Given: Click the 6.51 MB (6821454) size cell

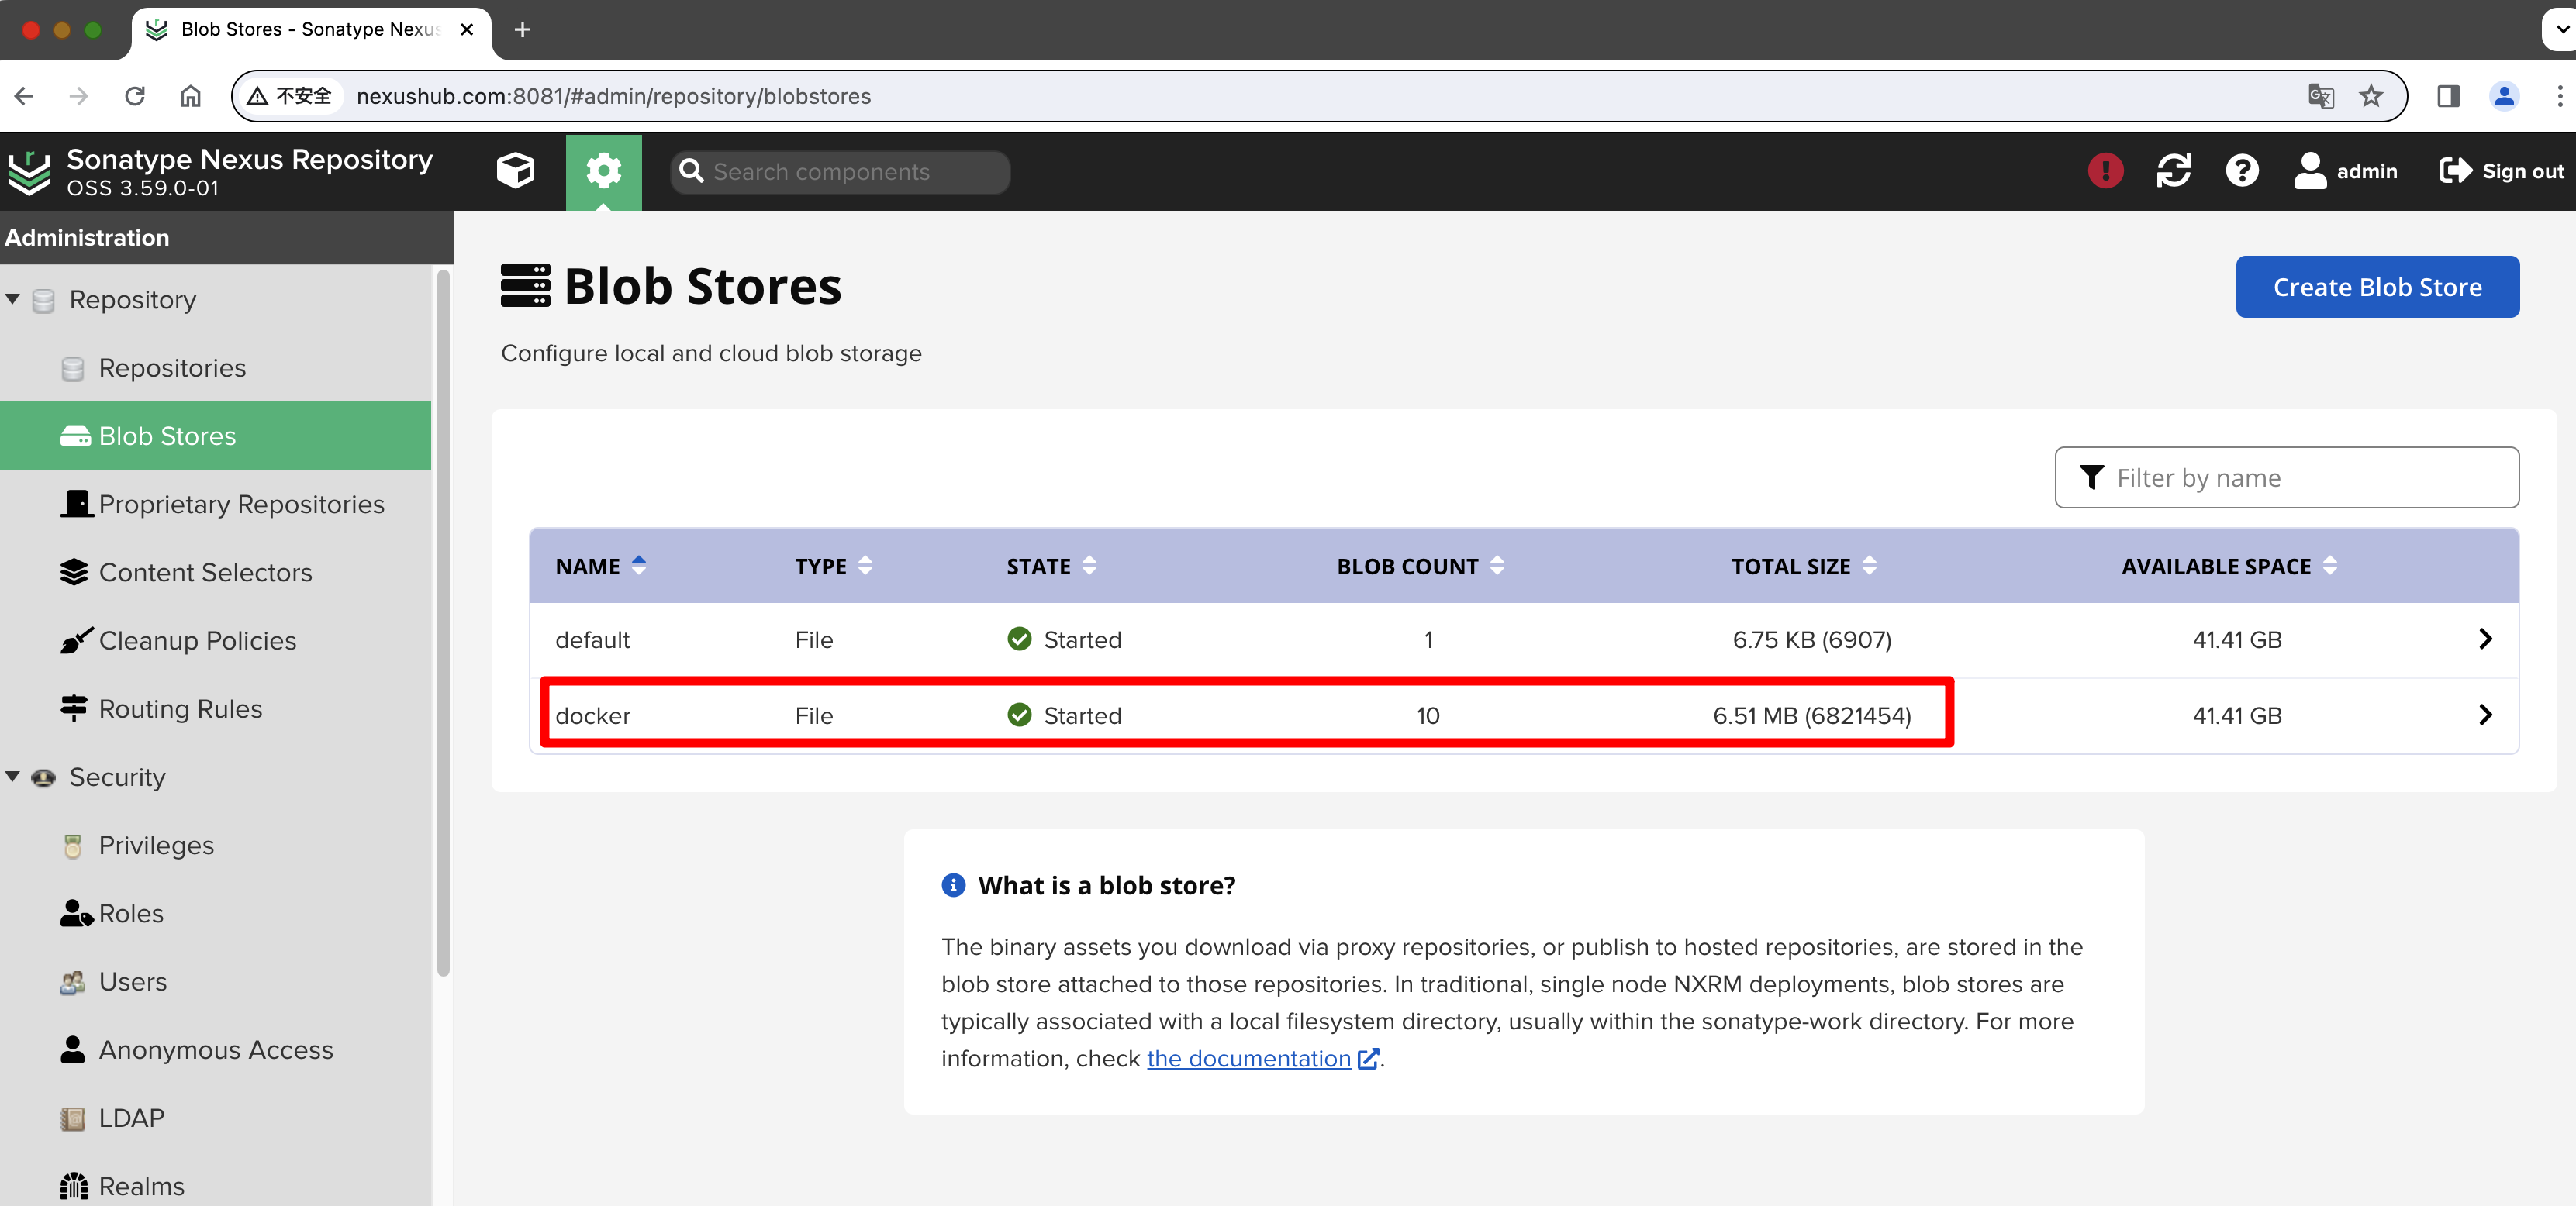Looking at the screenshot, I should 1812,715.
